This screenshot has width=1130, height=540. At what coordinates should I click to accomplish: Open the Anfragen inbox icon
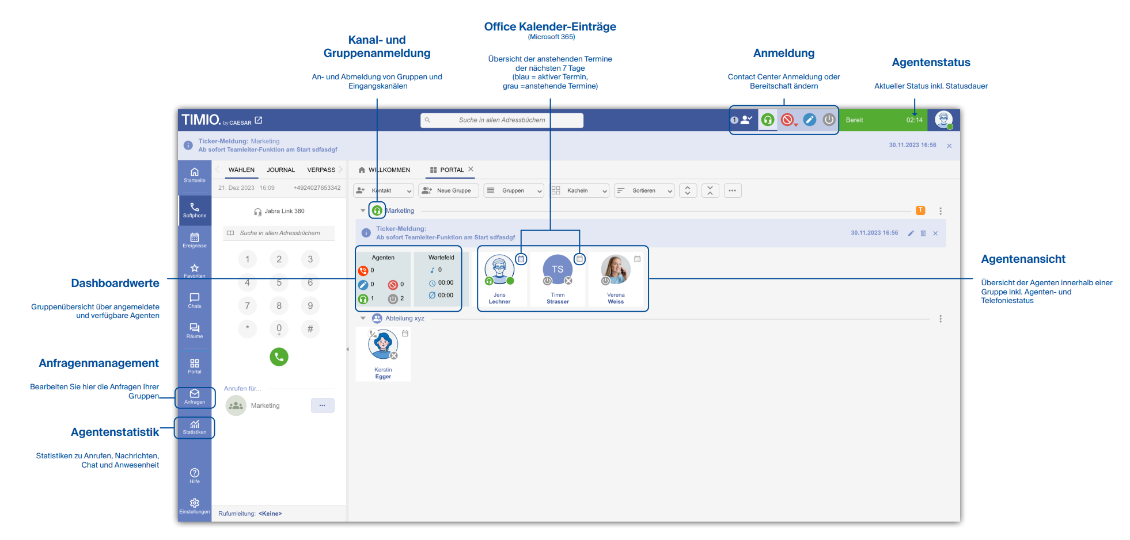point(195,397)
